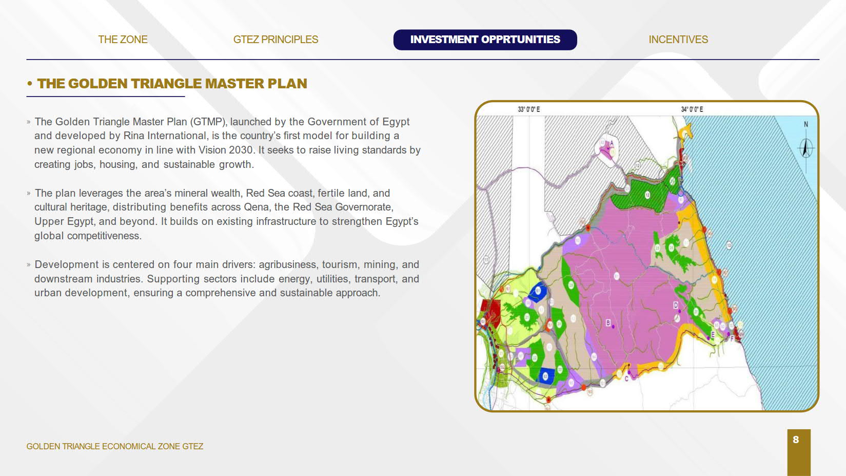Select the paragraph beginning 'The Golden Triangle Master Plan (GTMP)'

(x=227, y=143)
